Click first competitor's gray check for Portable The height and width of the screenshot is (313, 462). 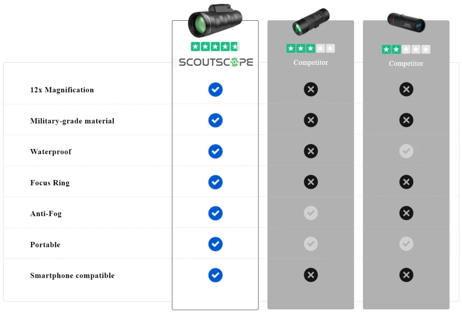click(311, 244)
